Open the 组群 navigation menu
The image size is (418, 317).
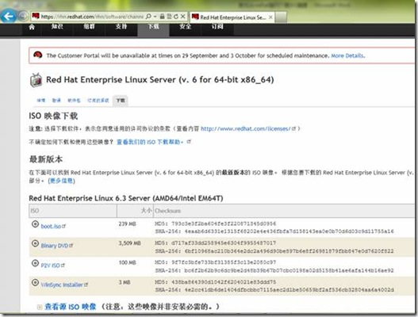coord(89,27)
